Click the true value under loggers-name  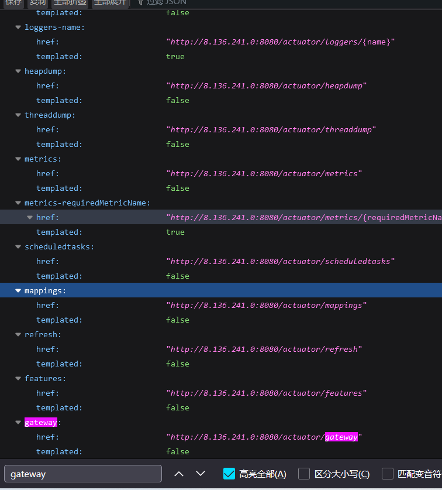(x=175, y=57)
